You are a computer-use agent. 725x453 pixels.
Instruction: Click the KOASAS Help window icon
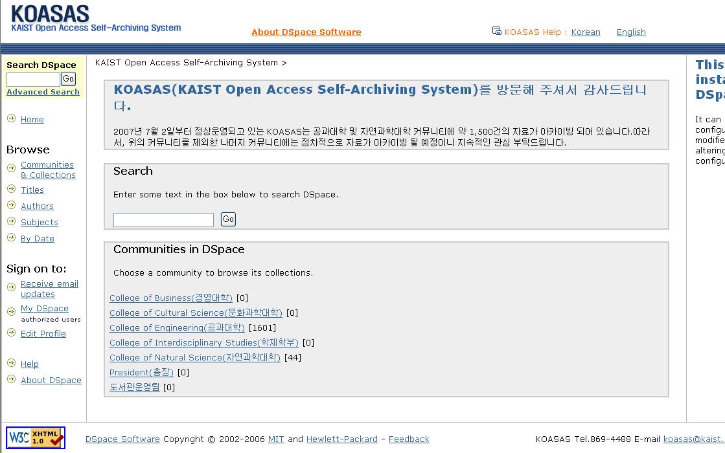click(x=496, y=31)
